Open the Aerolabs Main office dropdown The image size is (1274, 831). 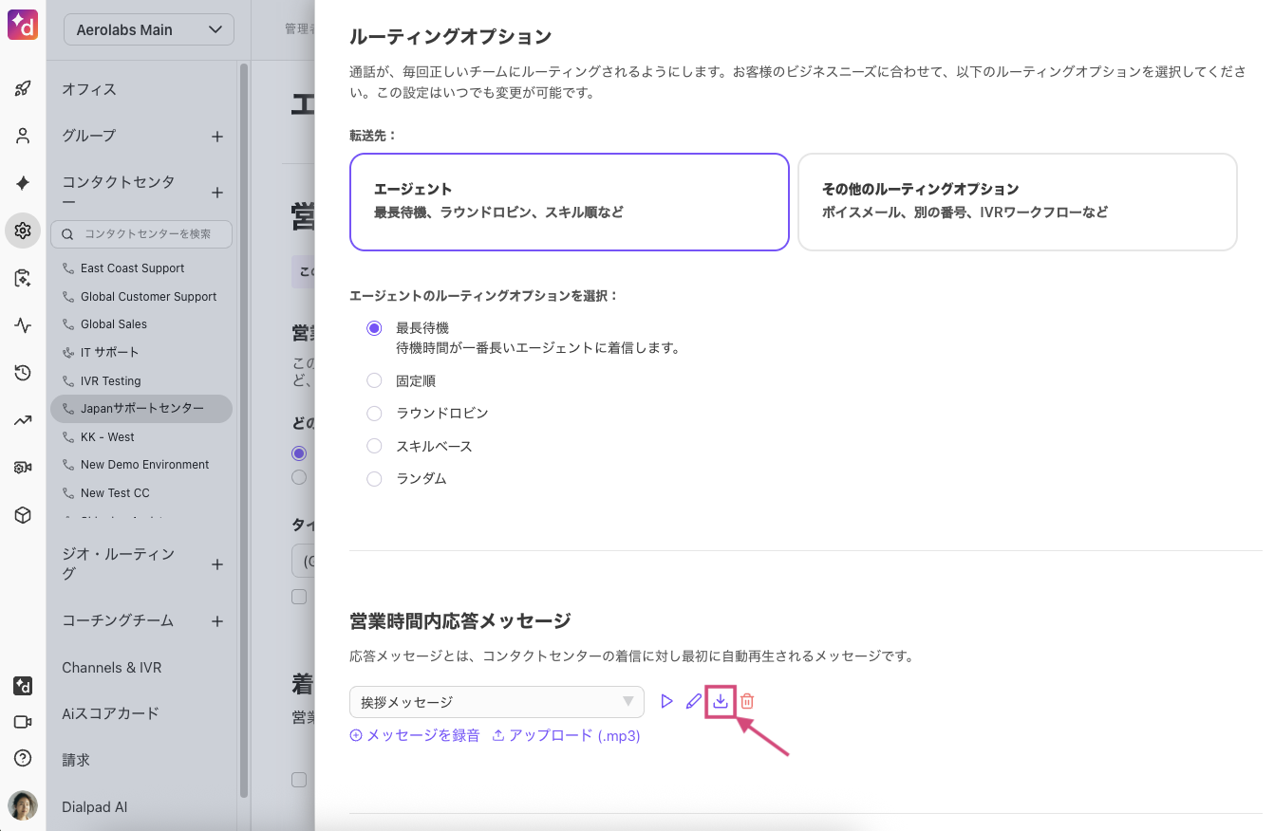[x=149, y=29]
